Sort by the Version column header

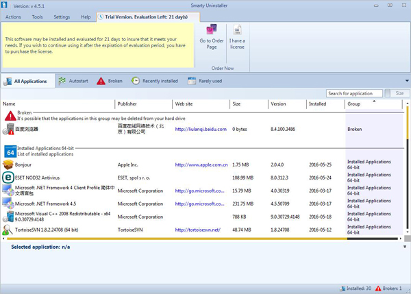pos(287,104)
